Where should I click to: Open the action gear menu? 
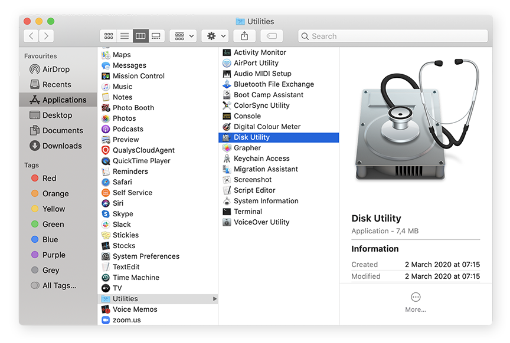(214, 35)
